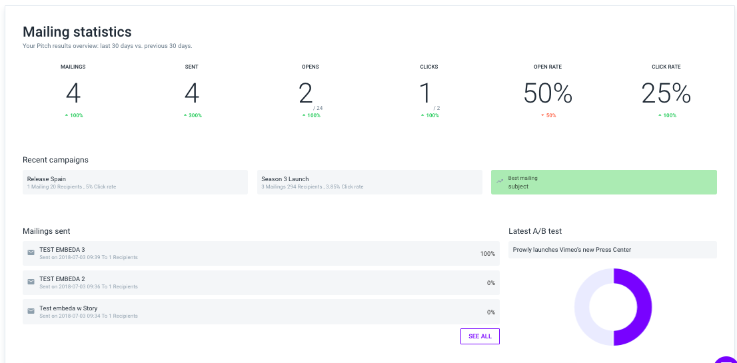Click the 0% rate on TEST EMBEDA 2
This screenshot has width=737, height=363.
(490, 282)
